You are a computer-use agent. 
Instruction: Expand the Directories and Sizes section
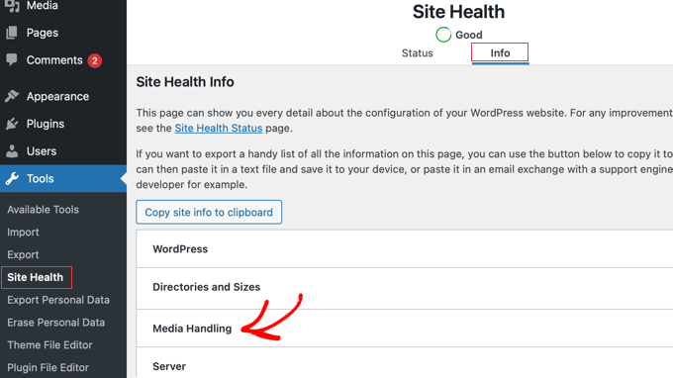[x=405, y=287]
